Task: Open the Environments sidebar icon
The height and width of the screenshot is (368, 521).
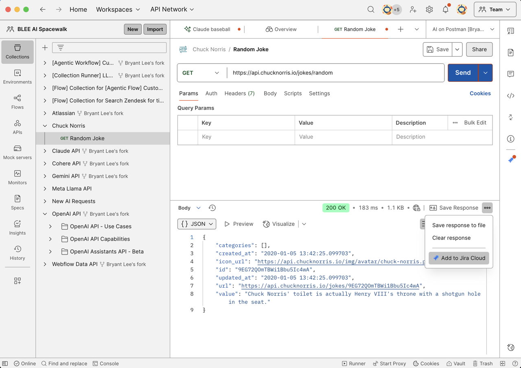Action: click(x=17, y=77)
